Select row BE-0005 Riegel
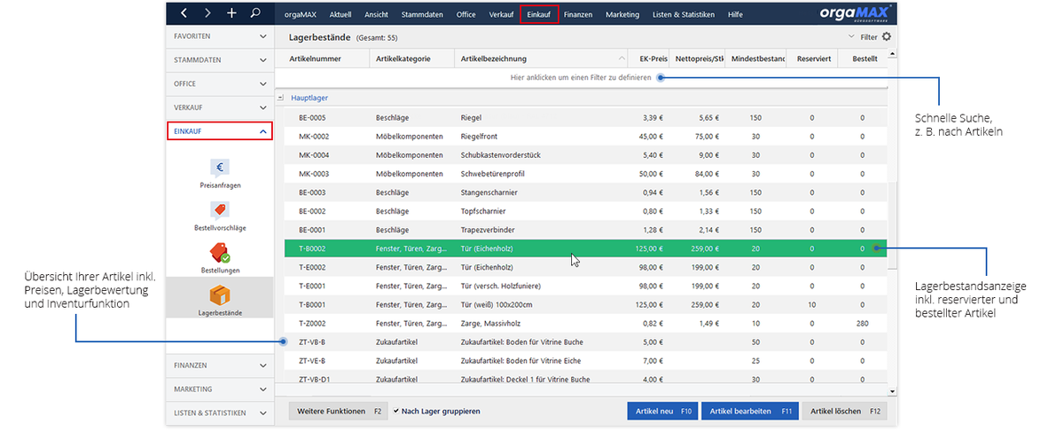Screen dimensions: 1064x432 pos(585,118)
